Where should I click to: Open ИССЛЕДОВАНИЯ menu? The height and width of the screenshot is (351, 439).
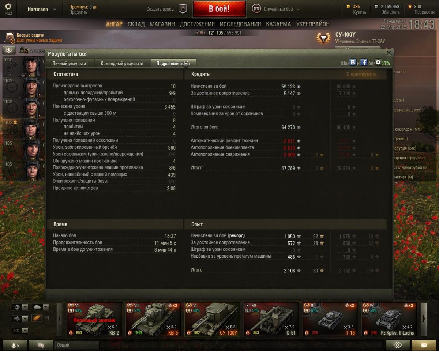pyautogui.click(x=240, y=24)
